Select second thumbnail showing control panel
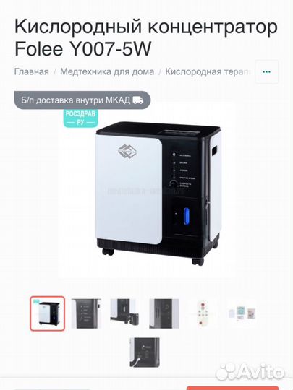The image size is (293, 390). point(86,313)
